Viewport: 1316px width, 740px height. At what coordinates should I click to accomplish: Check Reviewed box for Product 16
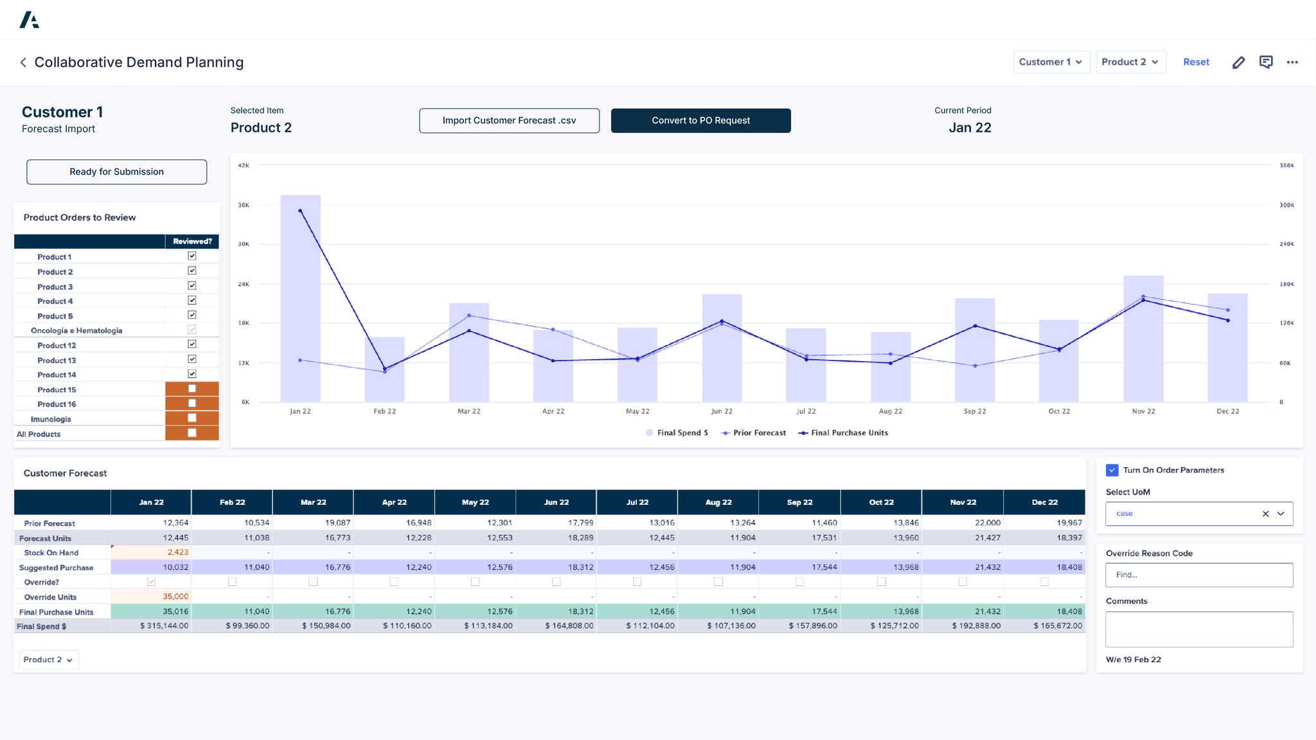pyautogui.click(x=191, y=403)
